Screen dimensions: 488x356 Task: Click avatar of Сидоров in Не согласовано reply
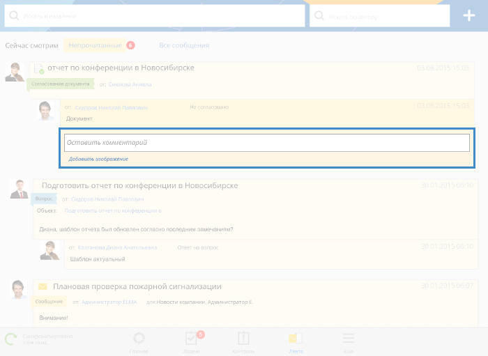[x=45, y=110]
